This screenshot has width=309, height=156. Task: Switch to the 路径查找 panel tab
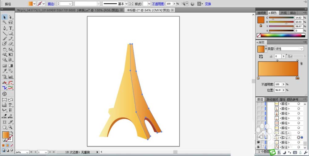coord(272,99)
